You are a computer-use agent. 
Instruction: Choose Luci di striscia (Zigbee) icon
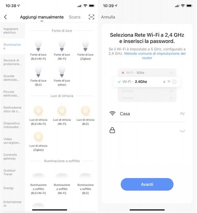pyautogui.click(x=38, y=137)
